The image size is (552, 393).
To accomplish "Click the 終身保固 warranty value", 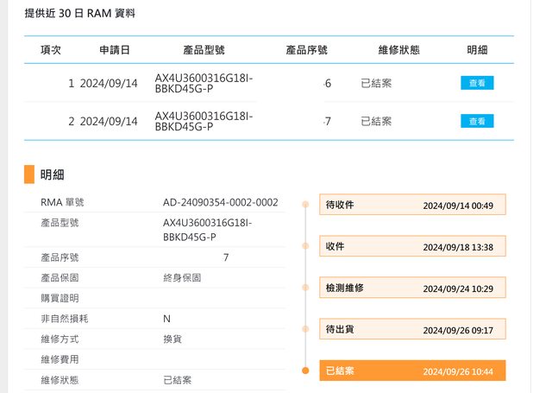I will (182, 277).
